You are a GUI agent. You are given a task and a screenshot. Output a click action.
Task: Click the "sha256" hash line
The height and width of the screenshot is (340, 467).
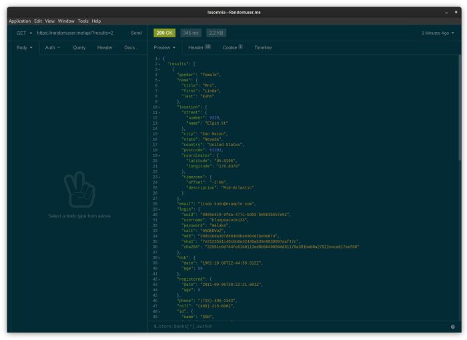[270, 247]
